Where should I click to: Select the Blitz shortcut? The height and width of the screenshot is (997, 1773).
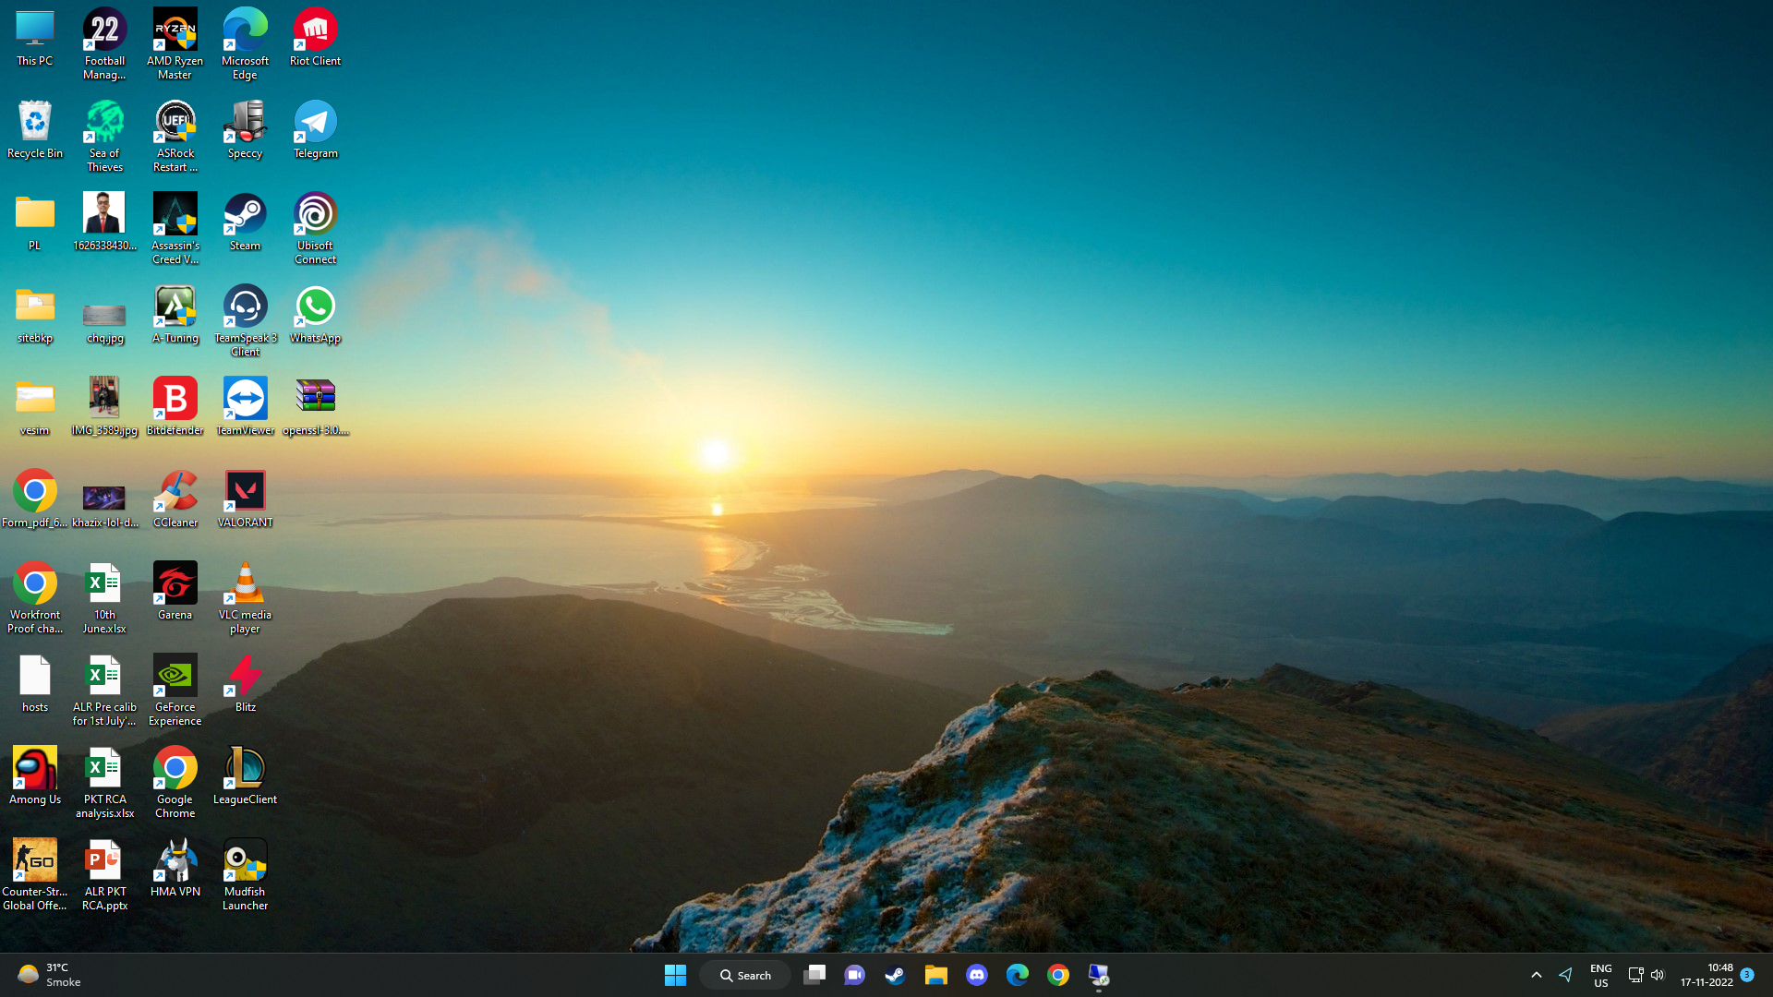point(245,685)
